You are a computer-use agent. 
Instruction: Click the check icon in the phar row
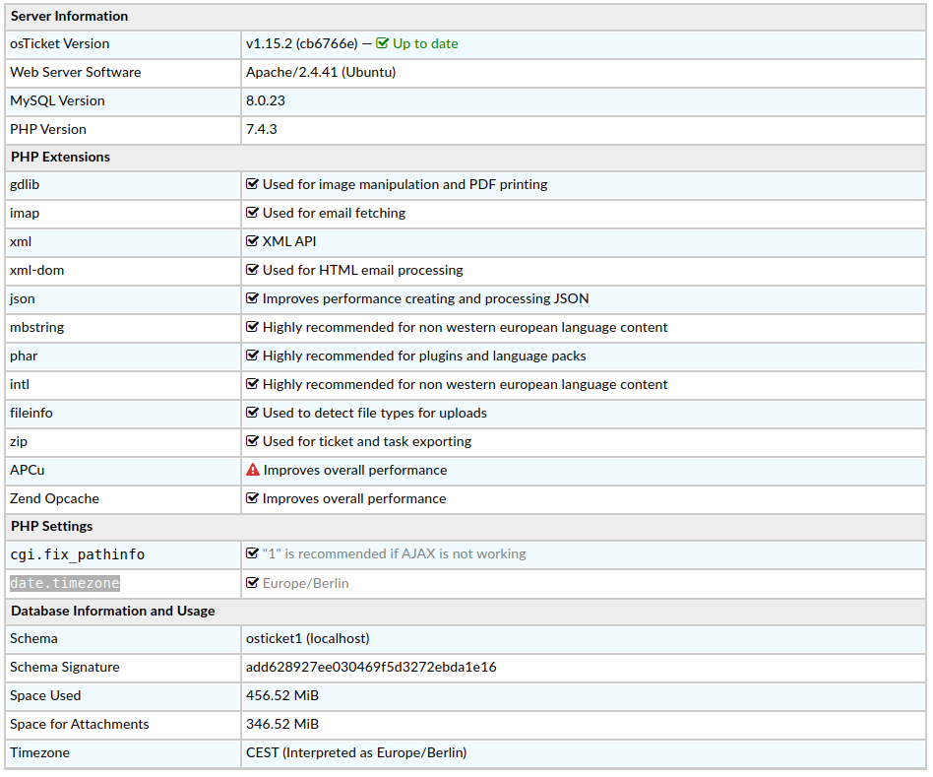tap(252, 356)
